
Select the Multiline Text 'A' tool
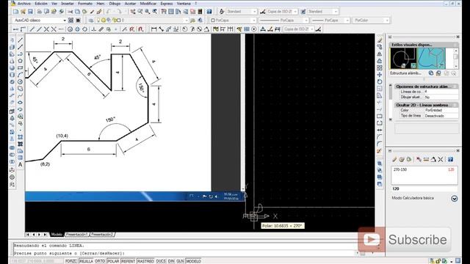pyautogui.click(x=20, y=164)
